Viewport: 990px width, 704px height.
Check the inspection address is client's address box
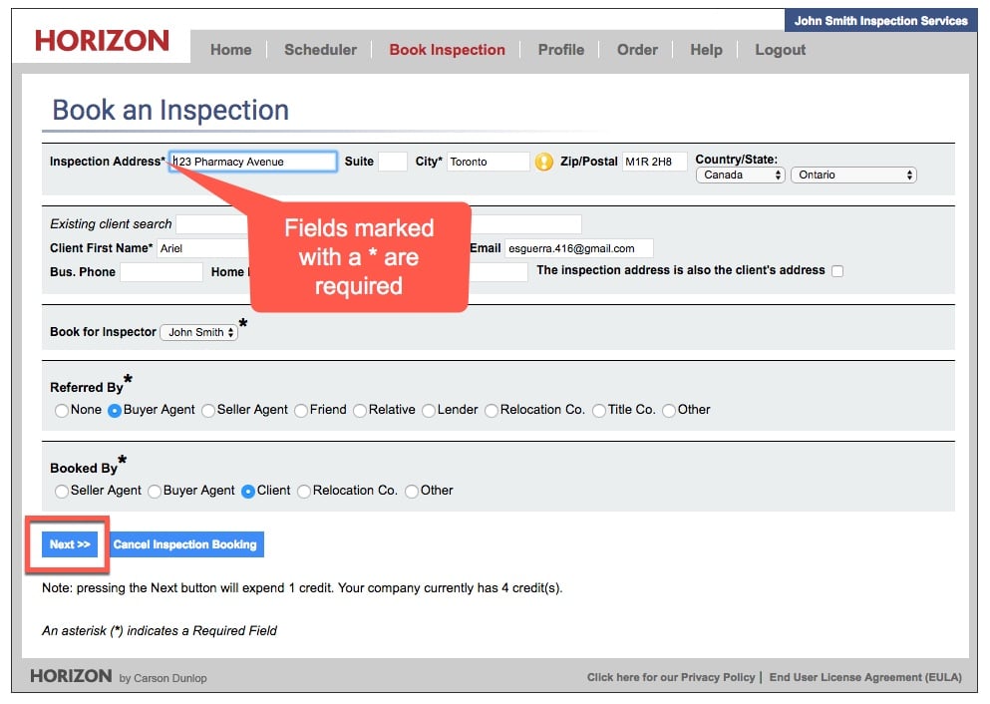tap(837, 271)
